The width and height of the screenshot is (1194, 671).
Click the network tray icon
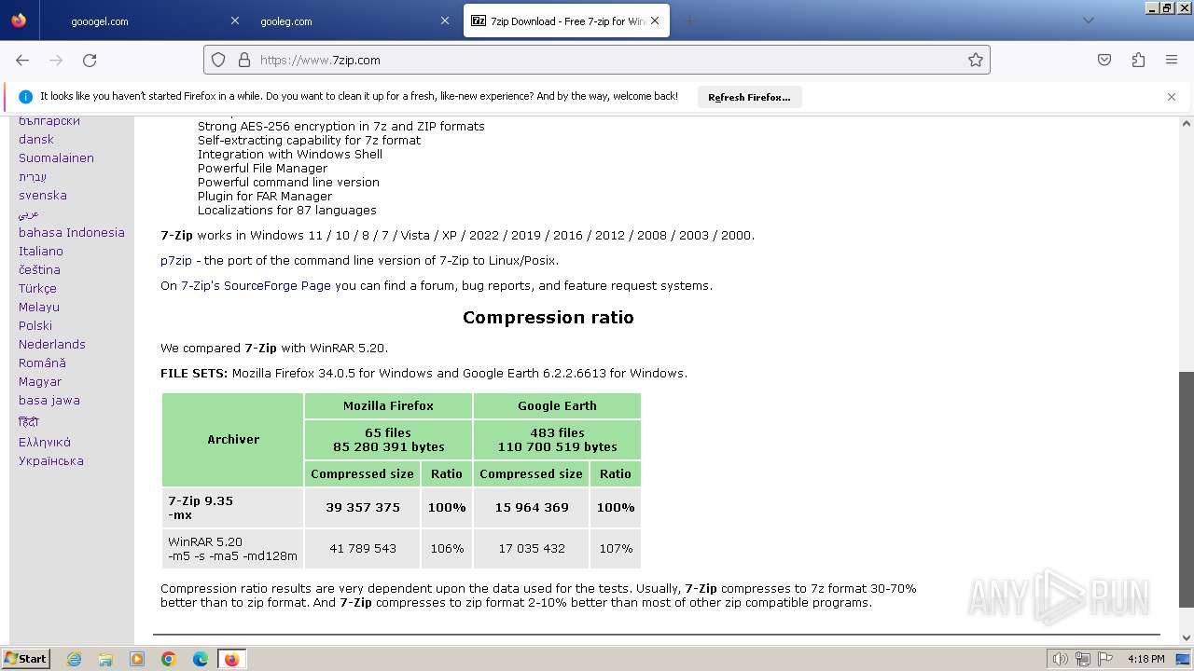coord(1083,659)
